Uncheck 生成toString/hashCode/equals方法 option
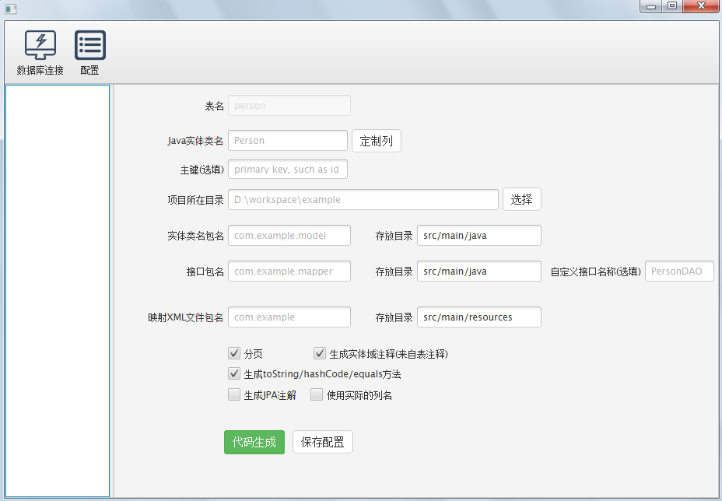This screenshot has width=722, height=501. click(x=234, y=374)
